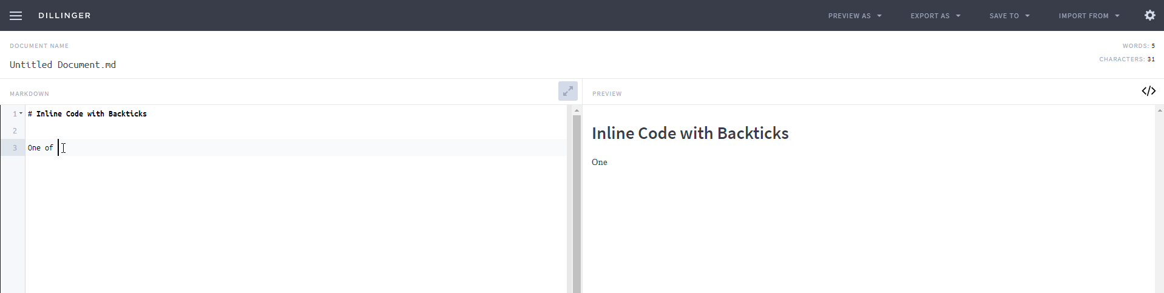This screenshot has height=293, width=1164.
Task: Click the preview pane scroll-up arrow
Action: pyautogui.click(x=1159, y=110)
